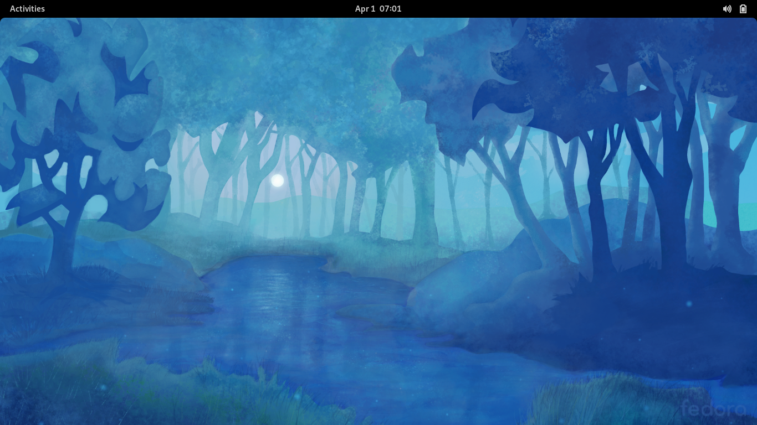Click the fedora watermark logo
The image size is (757, 425).
point(713,410)
